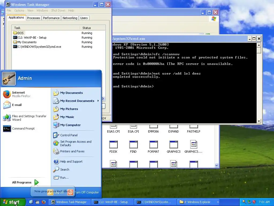
Task: Click red security shield tray icon
Action: click(254, 202)
